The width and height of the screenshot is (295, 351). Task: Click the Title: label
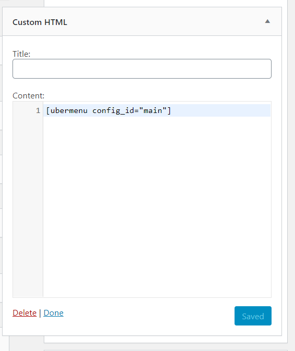[x=21, y=54]
